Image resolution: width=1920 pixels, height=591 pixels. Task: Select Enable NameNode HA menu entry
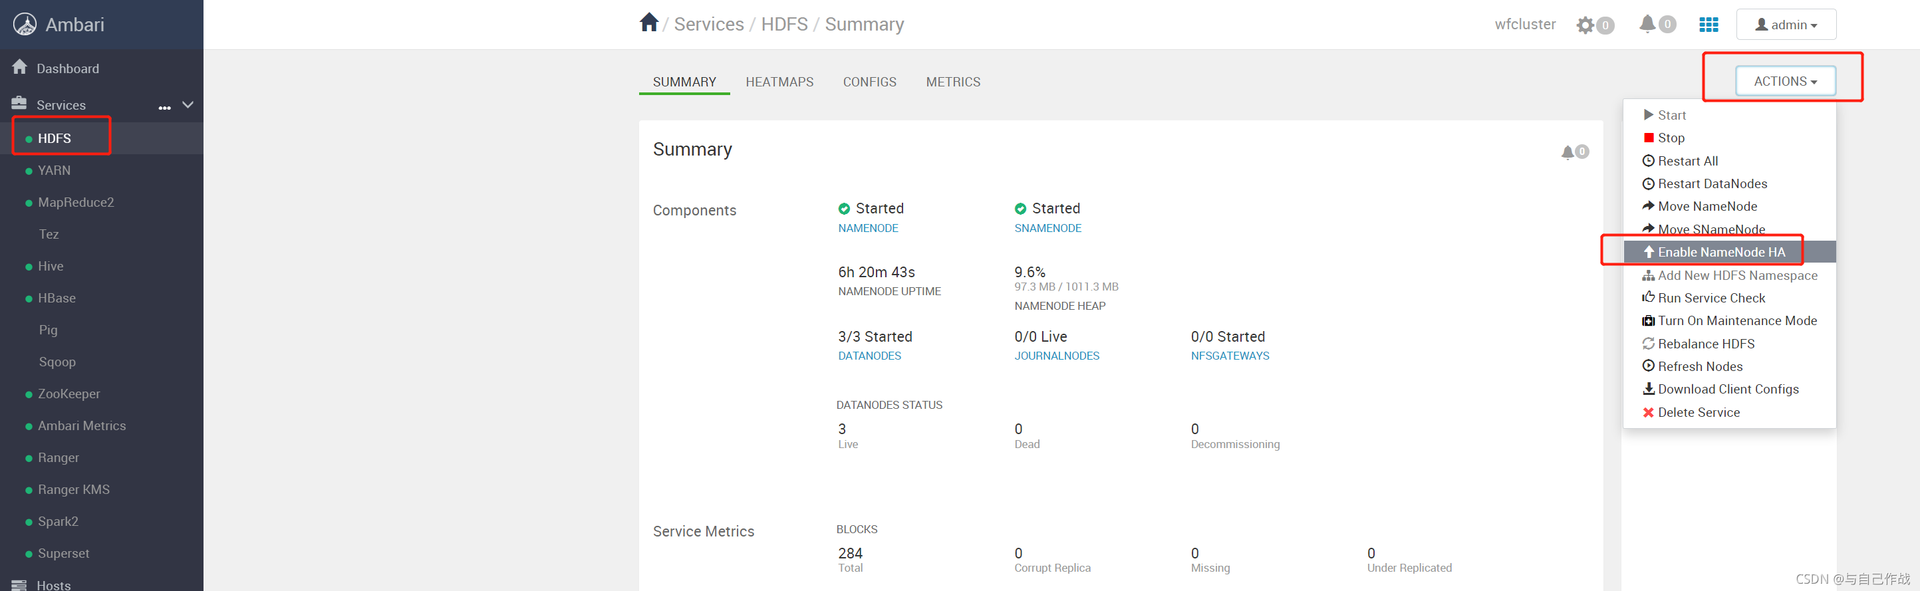[x=1721, y=252]
